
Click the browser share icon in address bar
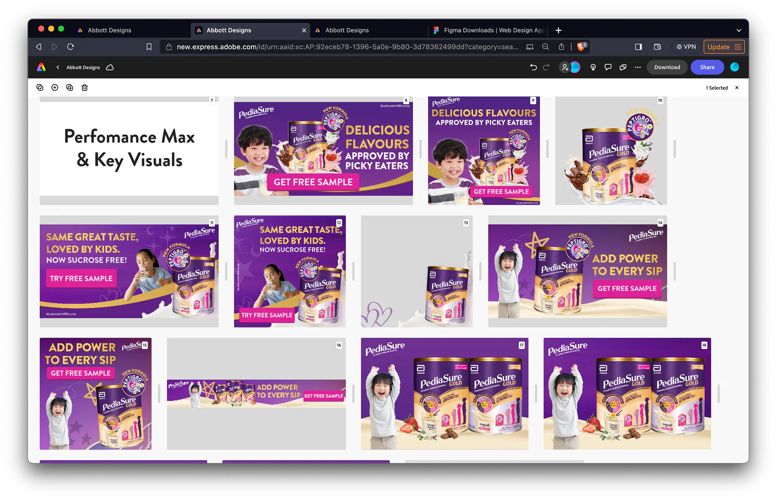click(561, 47)
